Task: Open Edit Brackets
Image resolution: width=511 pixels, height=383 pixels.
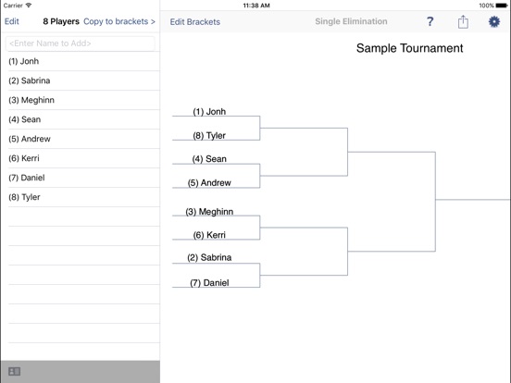Action: 195,22
